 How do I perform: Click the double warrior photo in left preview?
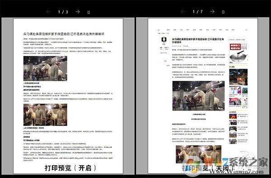[45, 115]
